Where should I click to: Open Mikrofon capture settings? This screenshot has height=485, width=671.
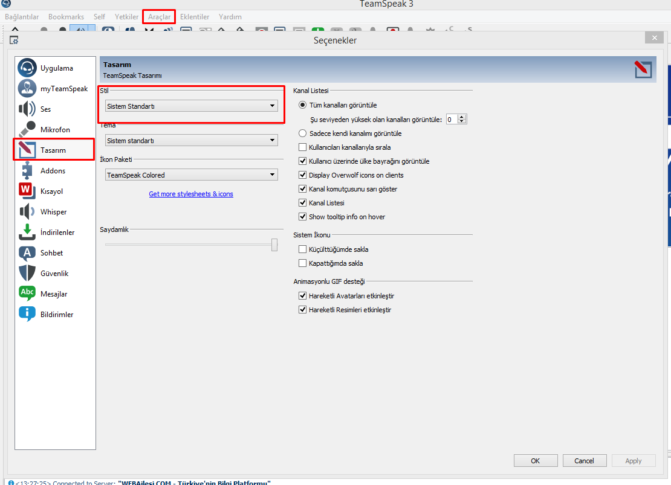tap(55, 130)
